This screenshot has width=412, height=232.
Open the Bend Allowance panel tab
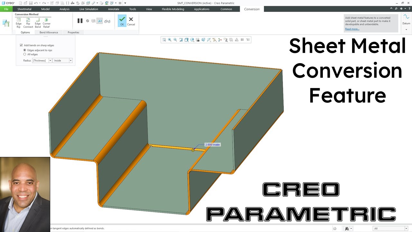point(49,32)
